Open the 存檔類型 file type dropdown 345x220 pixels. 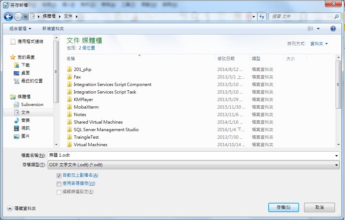pos(193,165)
